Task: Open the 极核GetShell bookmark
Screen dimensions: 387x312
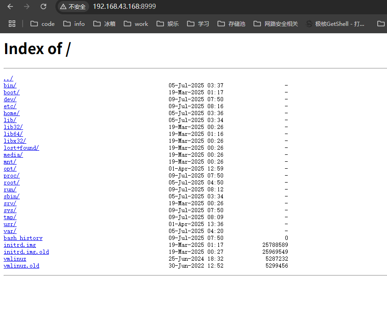Action: 335,24
